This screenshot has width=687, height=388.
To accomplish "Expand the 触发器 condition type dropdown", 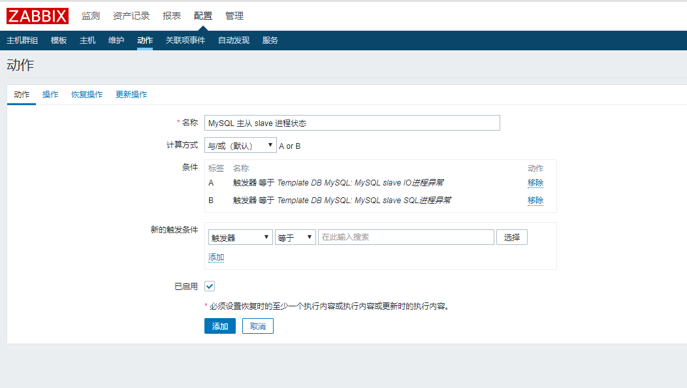I will (240, 238).
